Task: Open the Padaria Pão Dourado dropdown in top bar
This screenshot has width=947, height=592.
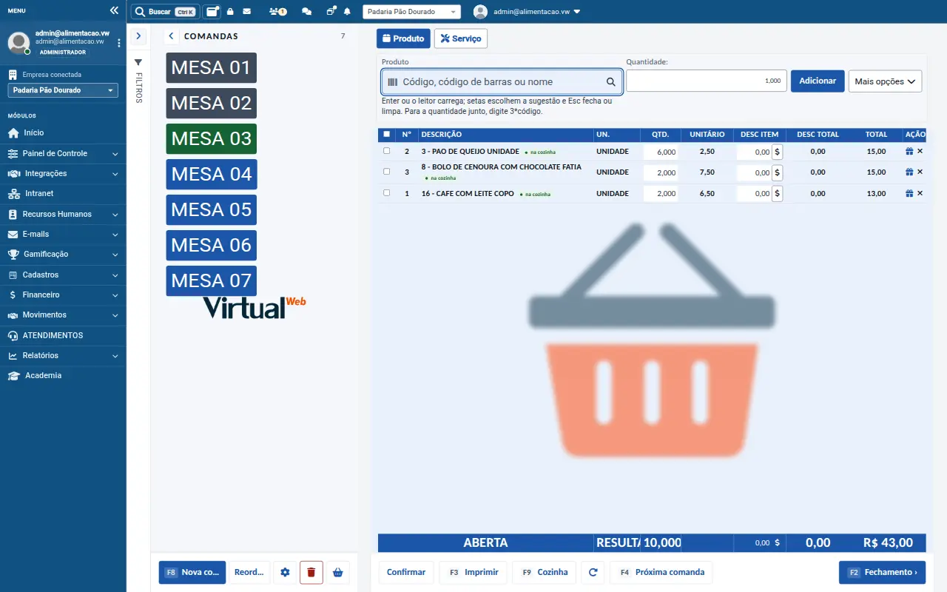Action: [411, 12]
